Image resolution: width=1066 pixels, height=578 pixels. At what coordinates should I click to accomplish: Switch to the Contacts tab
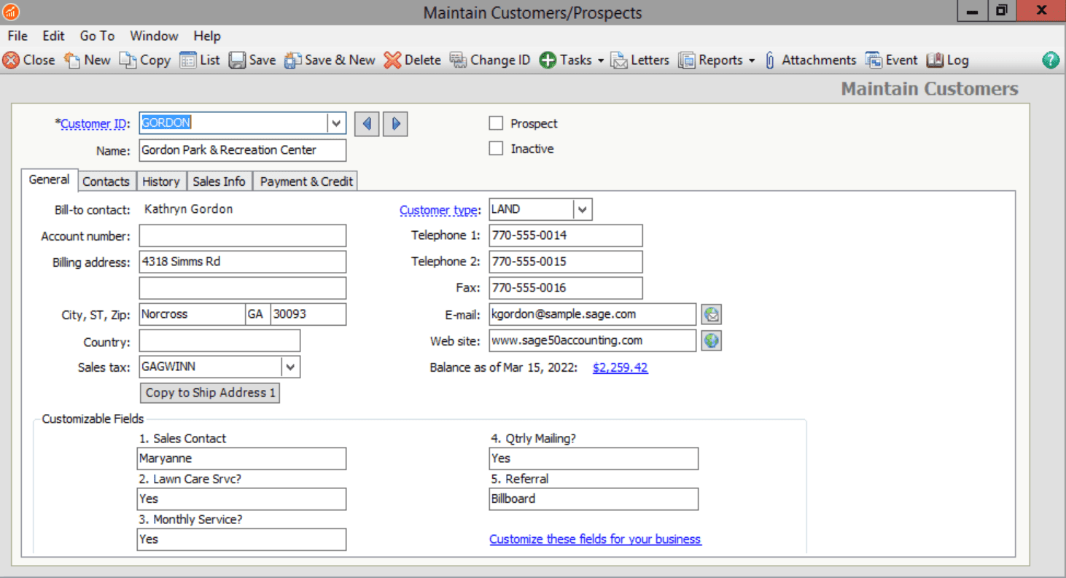(x=106, y=181)
